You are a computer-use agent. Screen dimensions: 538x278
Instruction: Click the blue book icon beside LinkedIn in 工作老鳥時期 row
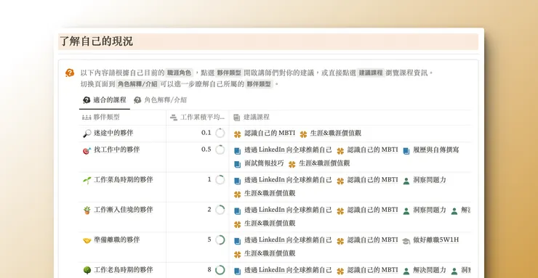pyautogui.click(x=238, y=271)
